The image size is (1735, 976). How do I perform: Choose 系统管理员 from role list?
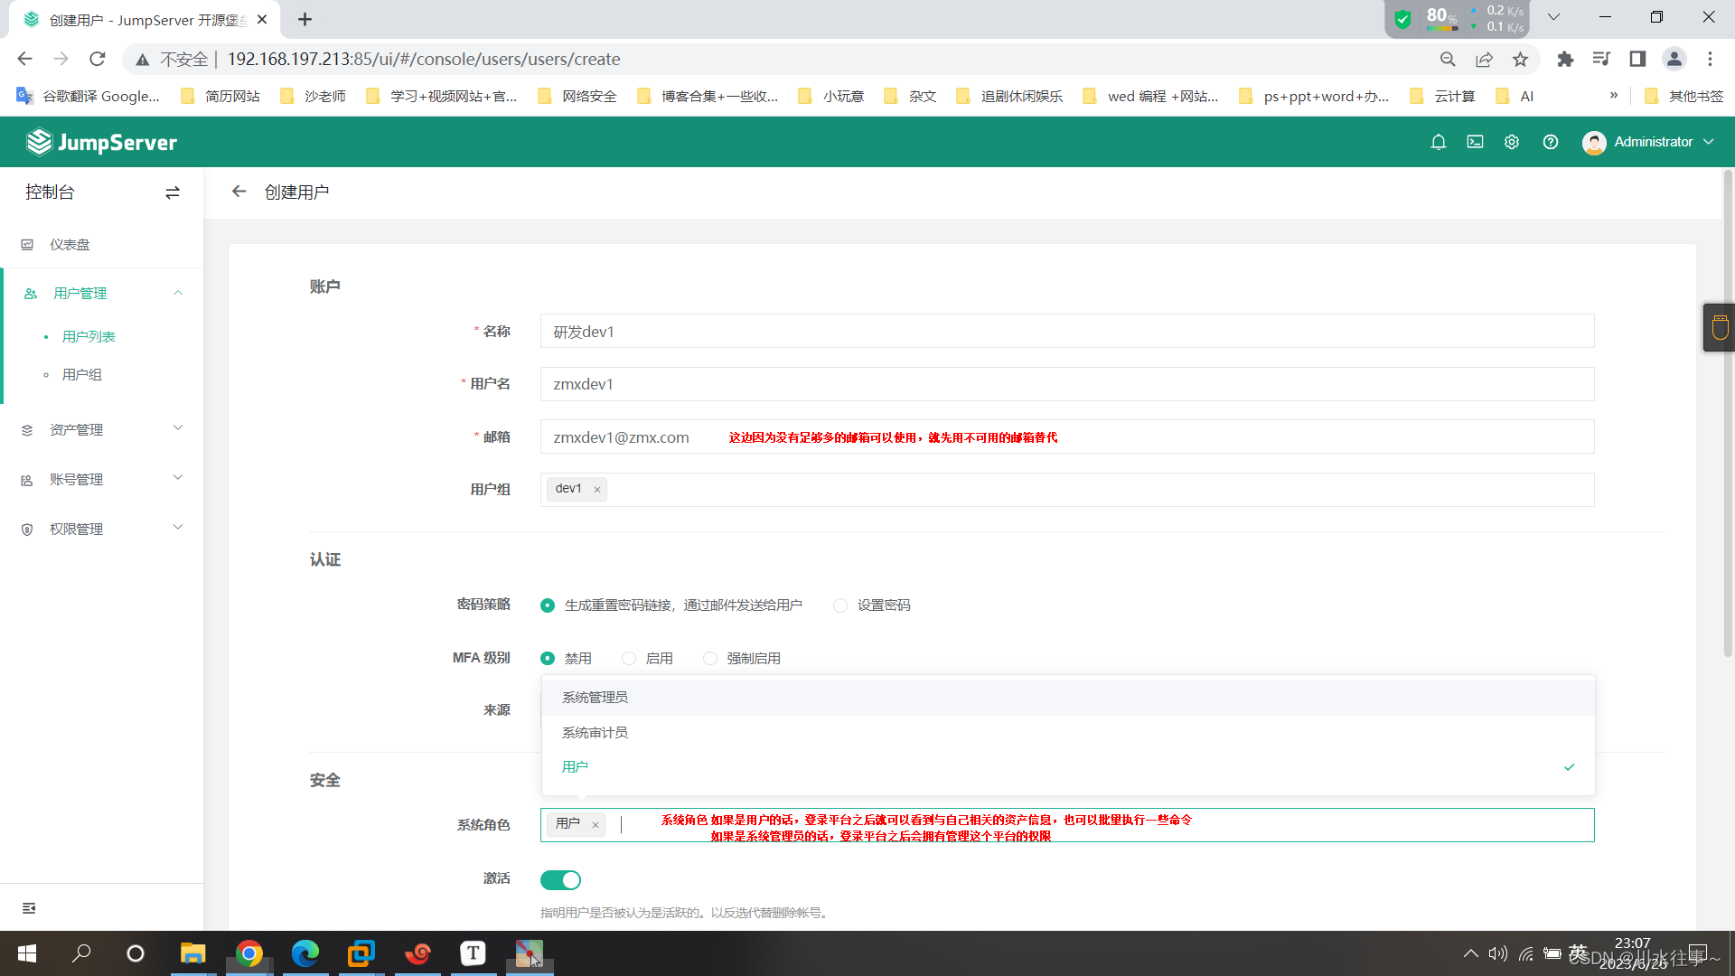tap(596, 698)
